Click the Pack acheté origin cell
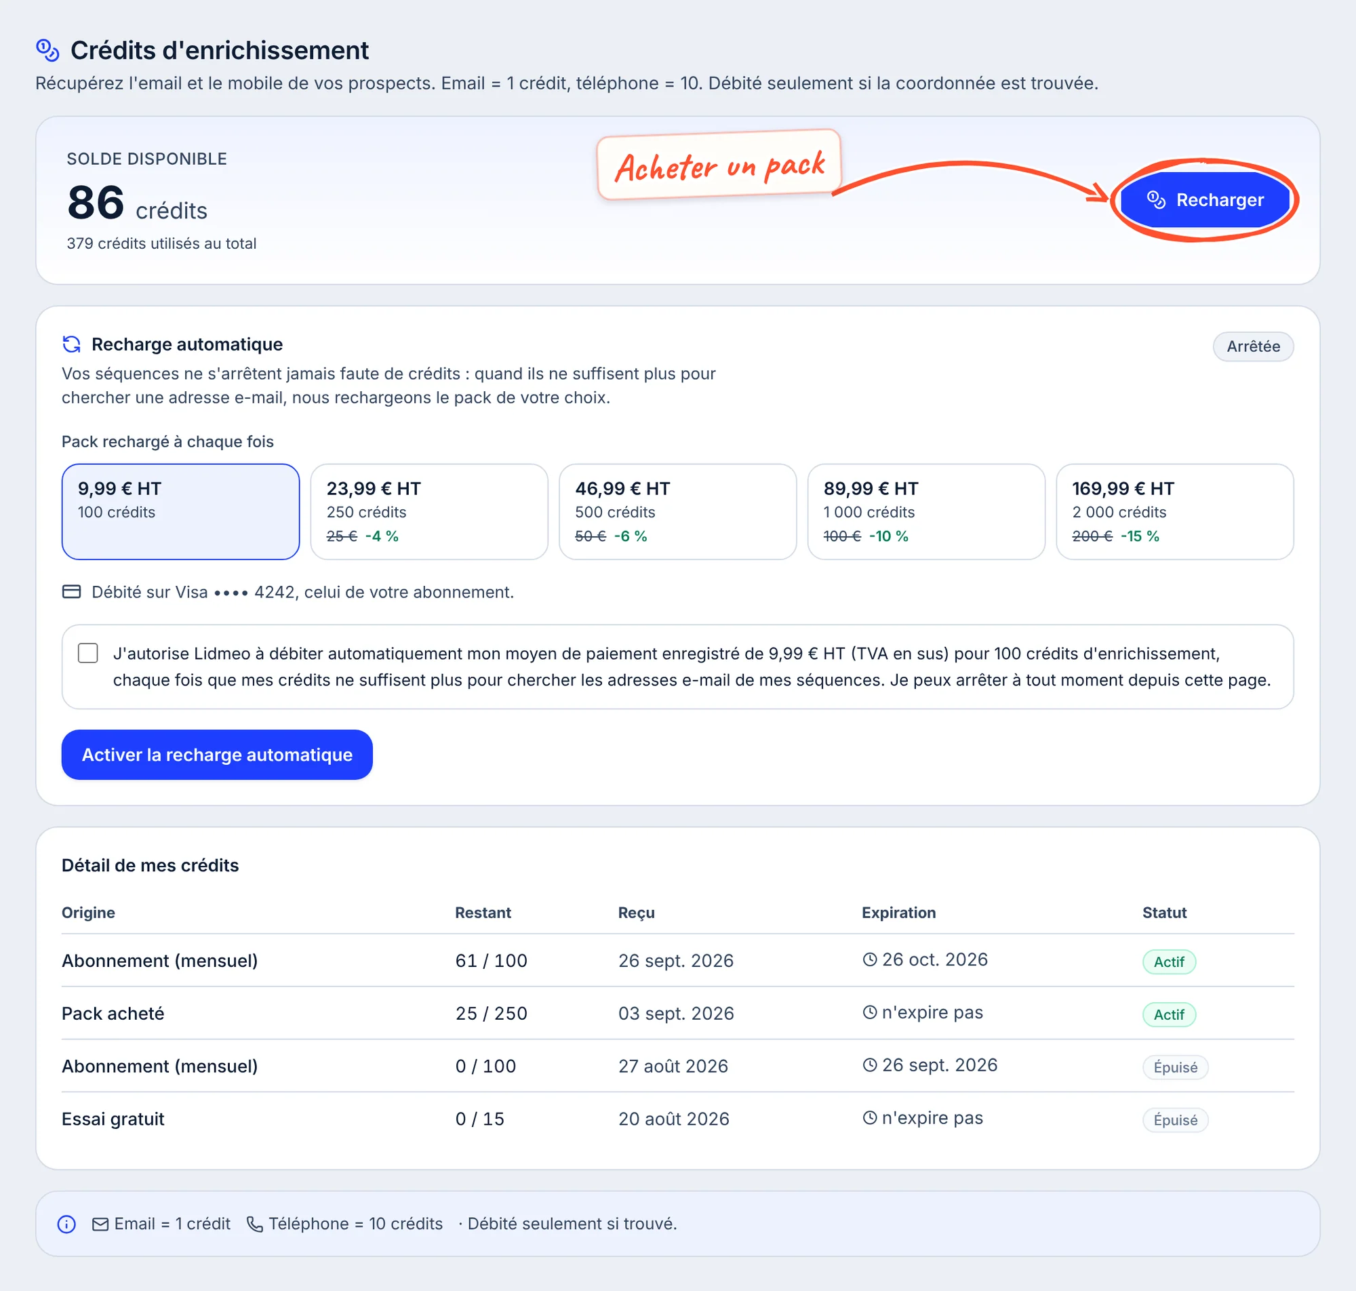 (113, 1014)
